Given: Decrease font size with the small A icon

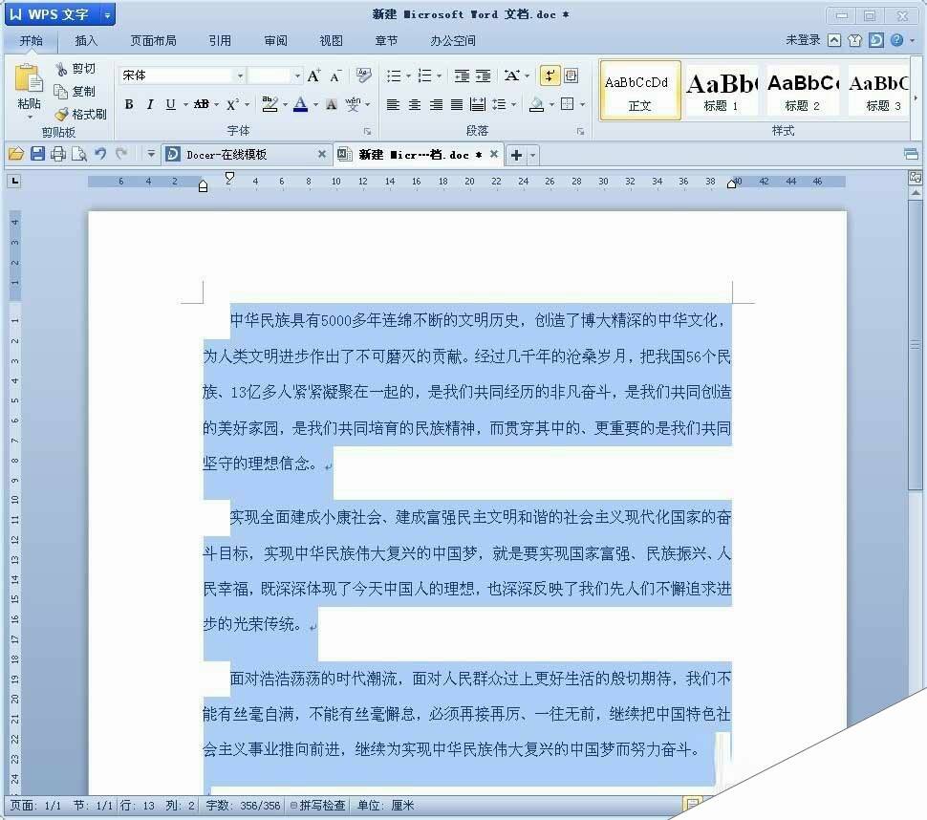Looking at the screenshot, I should (x=335, y=76).
